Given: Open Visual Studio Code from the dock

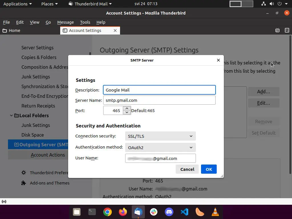Looking at the screenshot, I should click(184, 212).
